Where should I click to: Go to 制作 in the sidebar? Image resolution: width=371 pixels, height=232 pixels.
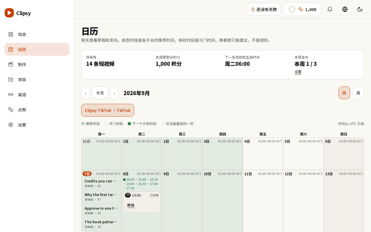(37, 64)
